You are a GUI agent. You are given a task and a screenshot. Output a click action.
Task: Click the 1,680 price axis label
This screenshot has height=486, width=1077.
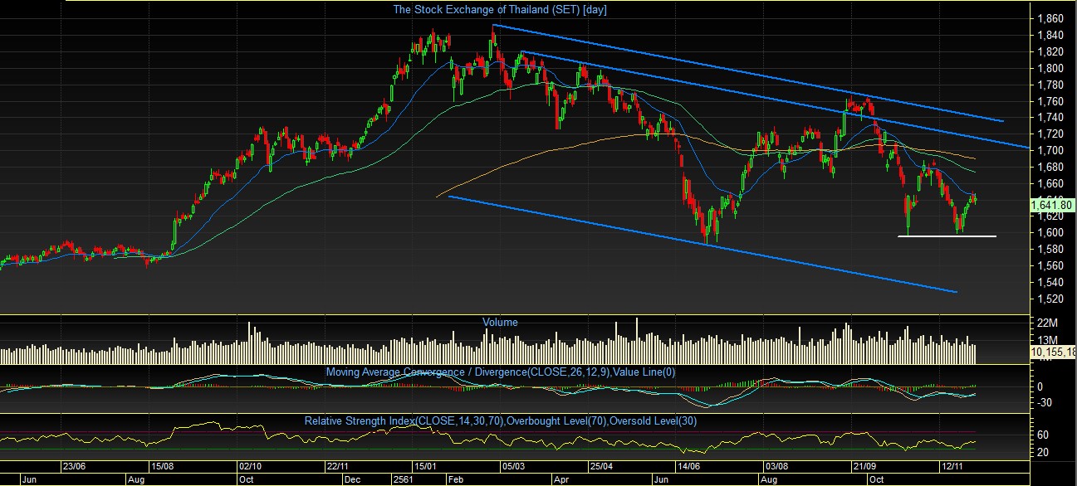pyautogui.click(x=1050, y=168)
